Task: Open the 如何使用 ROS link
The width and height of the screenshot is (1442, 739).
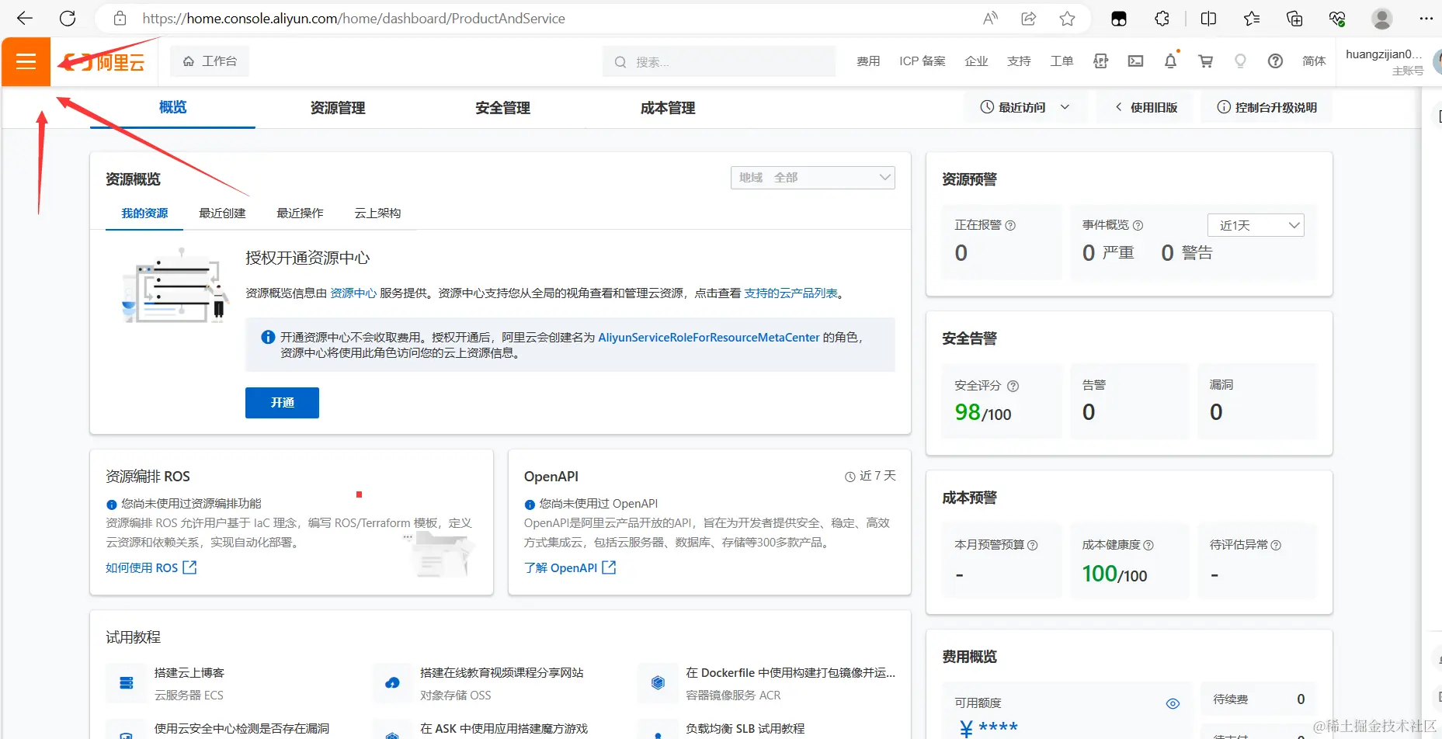Action: [x=151, y=567]
